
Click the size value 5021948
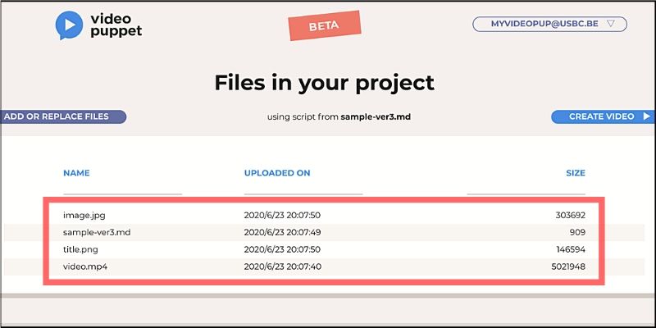(x=568, y=266)
